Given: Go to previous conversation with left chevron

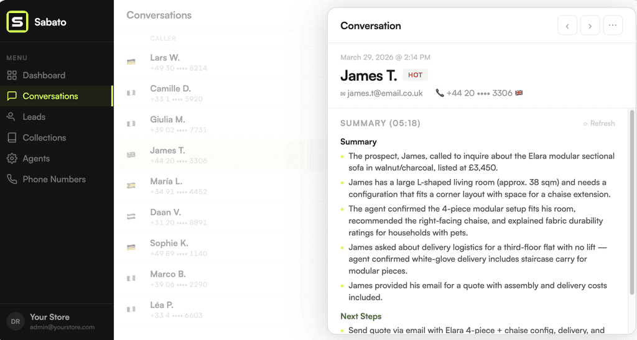Looking at the screenshot, I should (567, 26).
